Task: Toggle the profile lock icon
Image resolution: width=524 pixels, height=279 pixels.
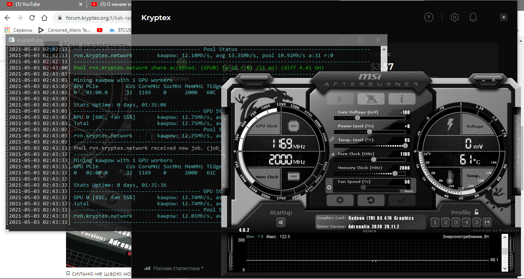Action: pos(477,212)
